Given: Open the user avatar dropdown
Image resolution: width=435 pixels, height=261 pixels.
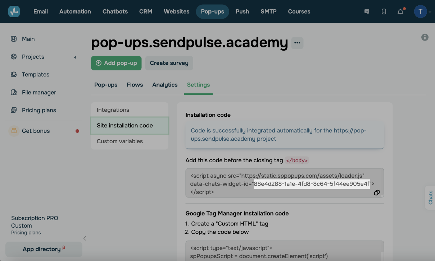Looking at the screenshot, I should pos(421,11).
